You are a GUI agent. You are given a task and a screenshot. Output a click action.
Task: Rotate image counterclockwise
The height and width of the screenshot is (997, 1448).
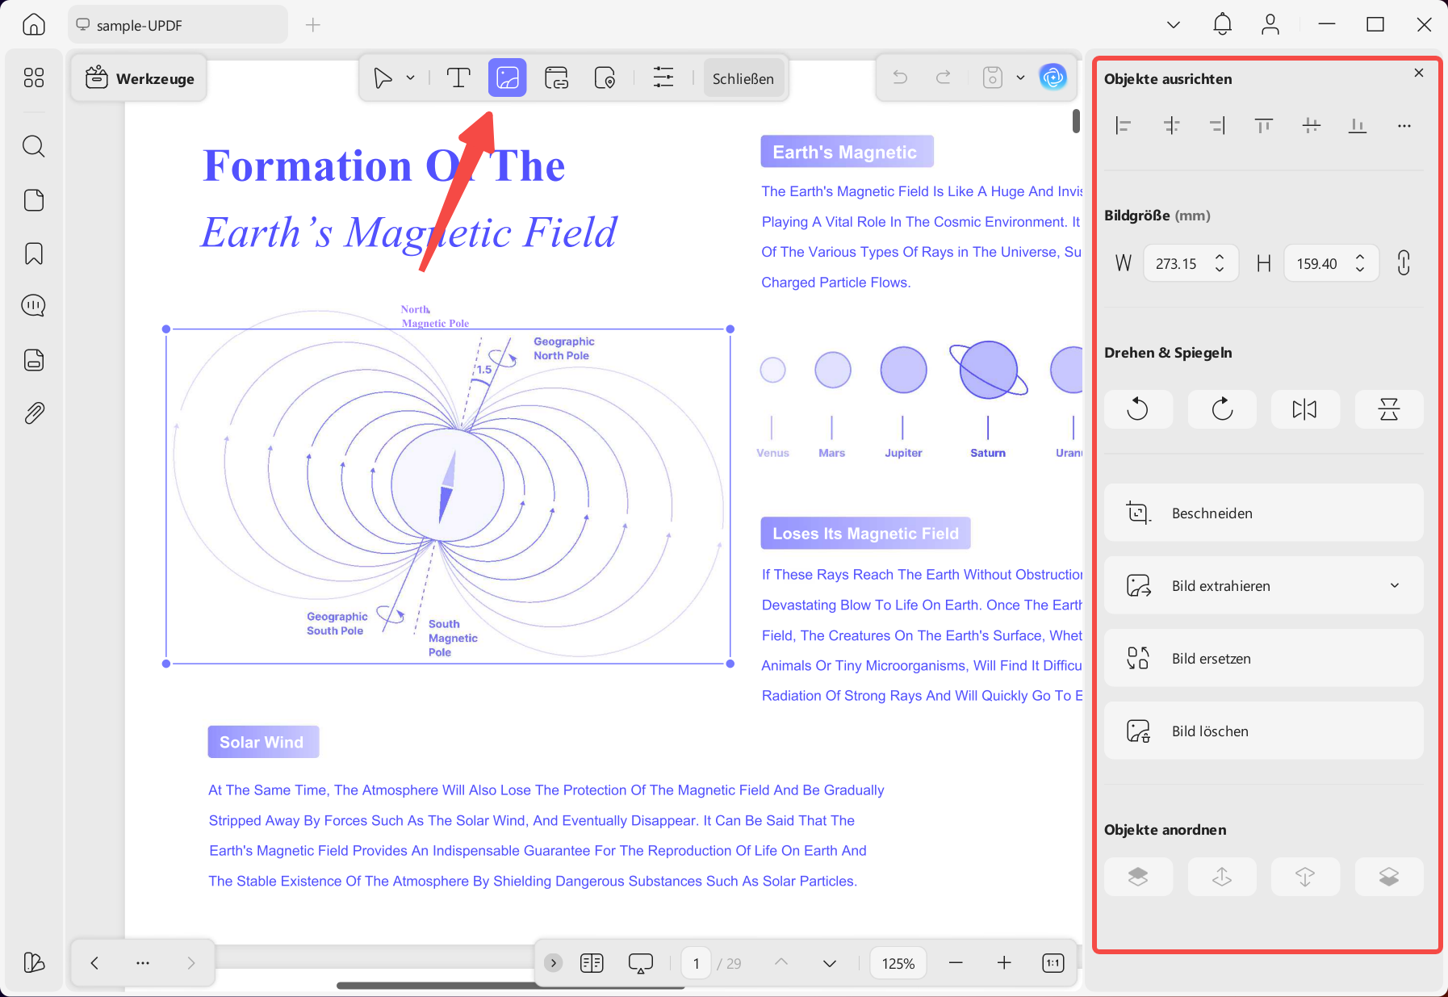(x=1138, y=409)
